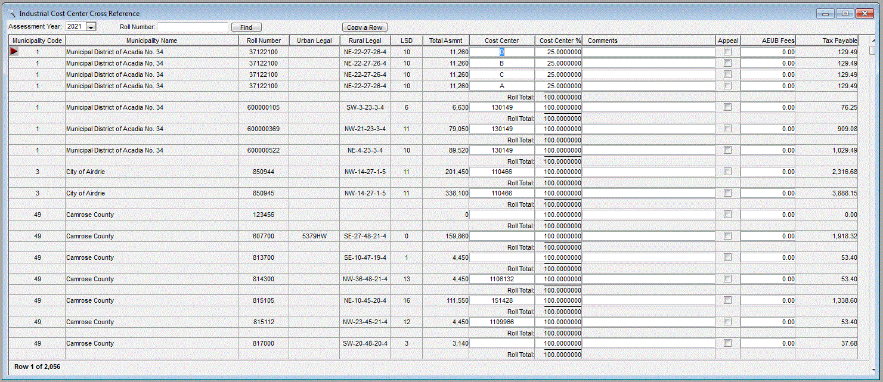The height and width of the screenshot is (382, 883).
Task: Click the vertical scrollbar thumb at right
Action: click(872, 50)
